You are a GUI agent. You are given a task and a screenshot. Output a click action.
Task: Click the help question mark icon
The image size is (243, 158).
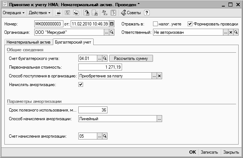click(147, 13)
